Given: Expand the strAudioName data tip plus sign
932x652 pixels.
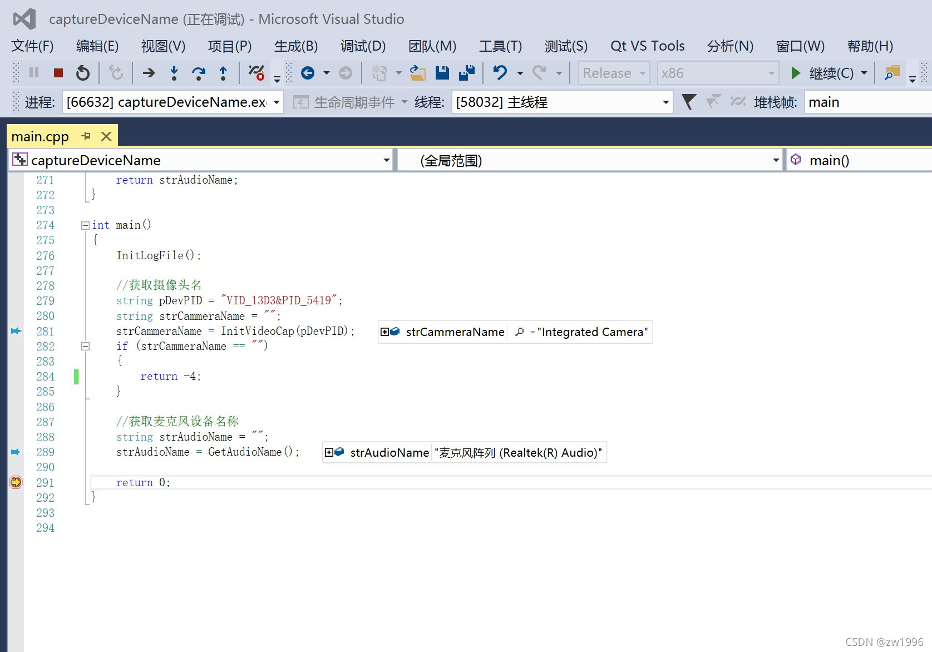Looking at the screenshot, I should click(329, 452).
